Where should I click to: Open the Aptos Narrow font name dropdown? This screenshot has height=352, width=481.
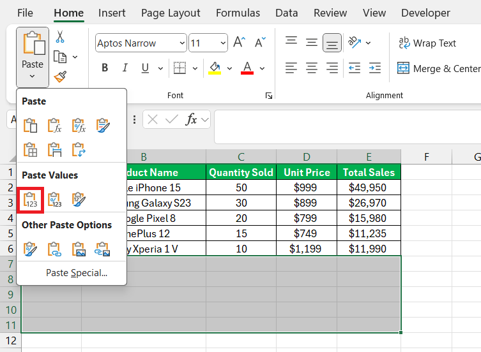coord(182,43)
